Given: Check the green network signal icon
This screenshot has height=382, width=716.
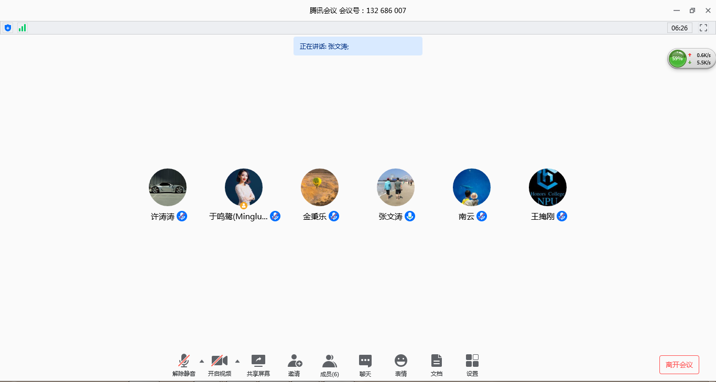Looking at the screenshot, I should [22, 28].
